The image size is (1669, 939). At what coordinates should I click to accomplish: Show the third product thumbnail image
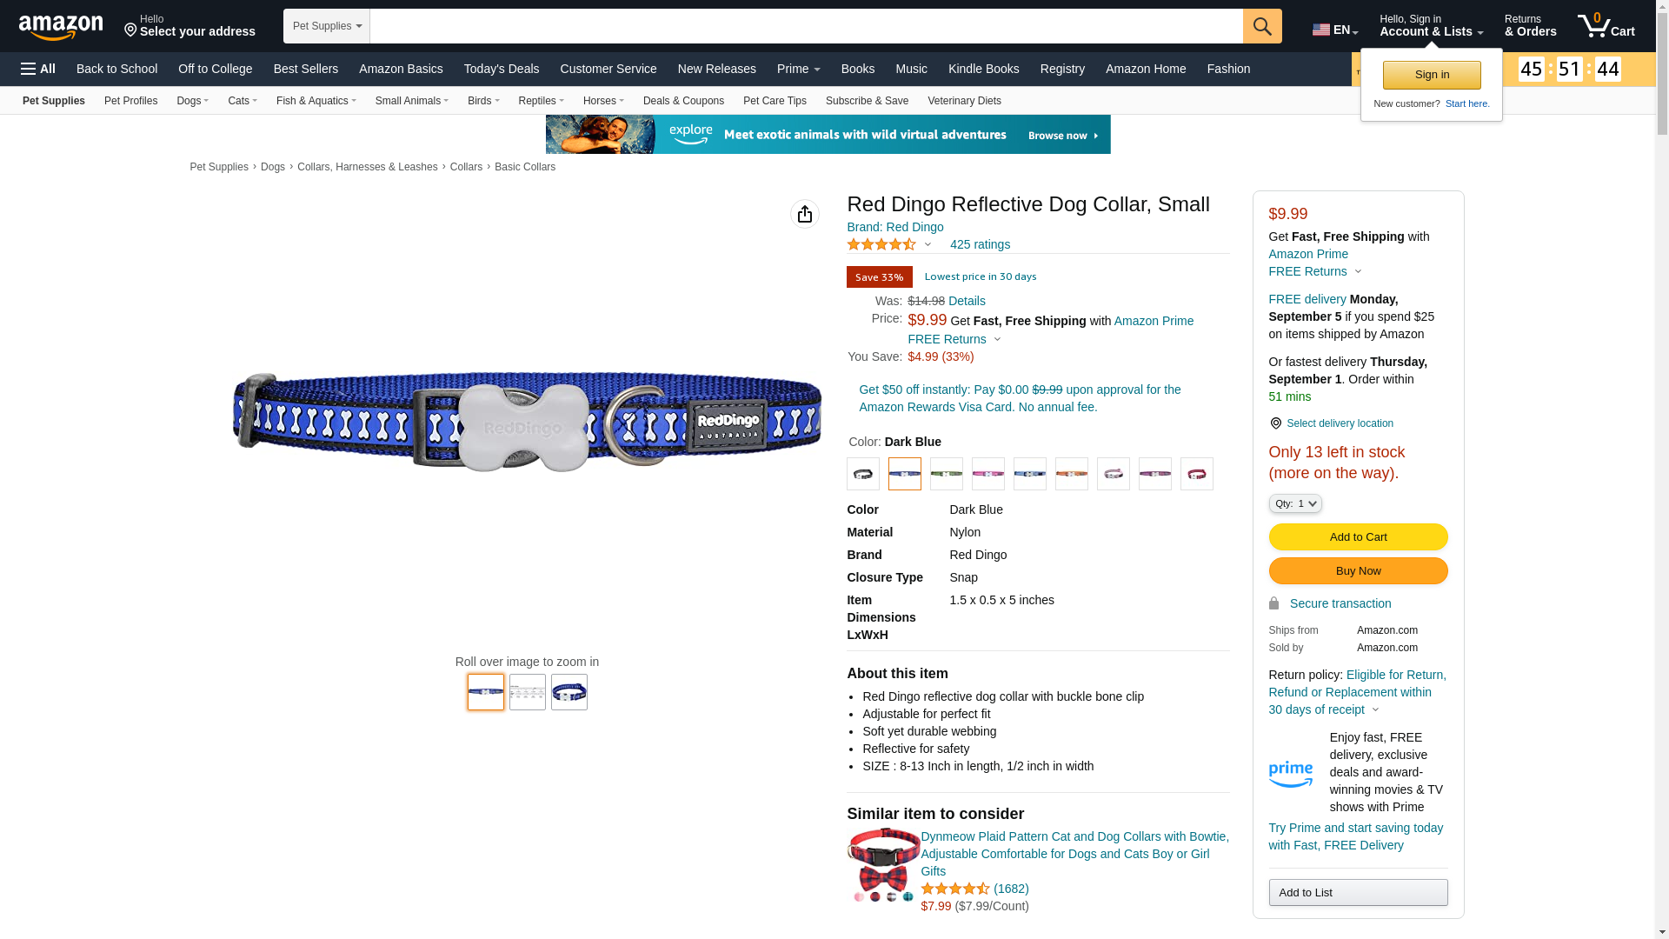point(569,692)
